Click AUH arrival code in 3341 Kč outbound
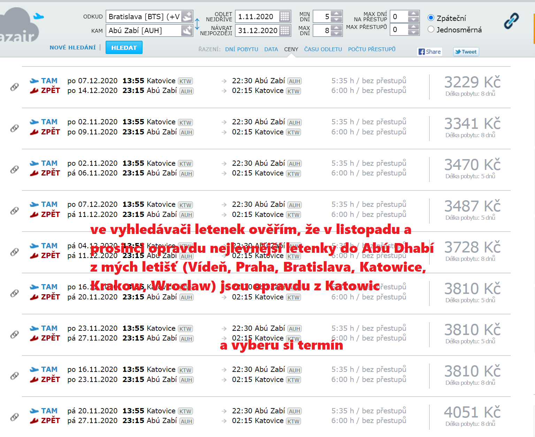 [x=295, y=123]
